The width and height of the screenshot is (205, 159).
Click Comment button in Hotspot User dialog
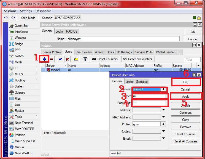pos(186,113)
